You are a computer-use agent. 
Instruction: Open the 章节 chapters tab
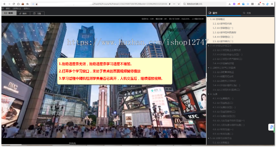tap(213, 13)
